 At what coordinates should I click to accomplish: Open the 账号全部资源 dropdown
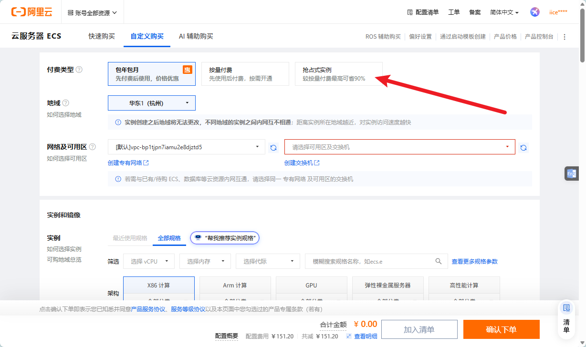click(x=93, y=13)
